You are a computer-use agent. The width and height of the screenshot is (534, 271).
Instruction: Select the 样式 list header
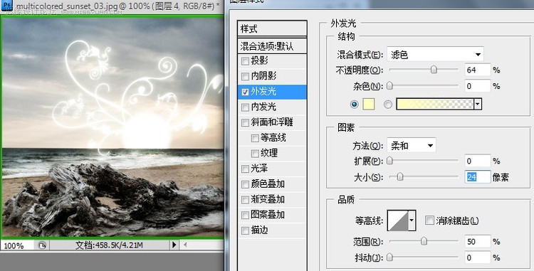272,28
